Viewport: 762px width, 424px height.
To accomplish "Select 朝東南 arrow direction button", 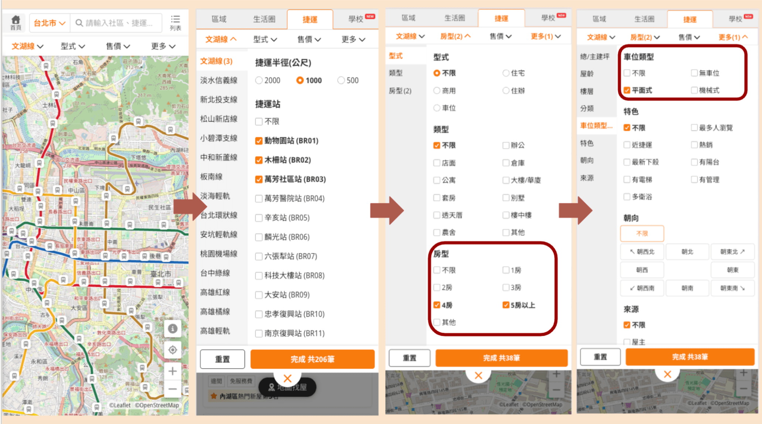I will coord(732,288).
